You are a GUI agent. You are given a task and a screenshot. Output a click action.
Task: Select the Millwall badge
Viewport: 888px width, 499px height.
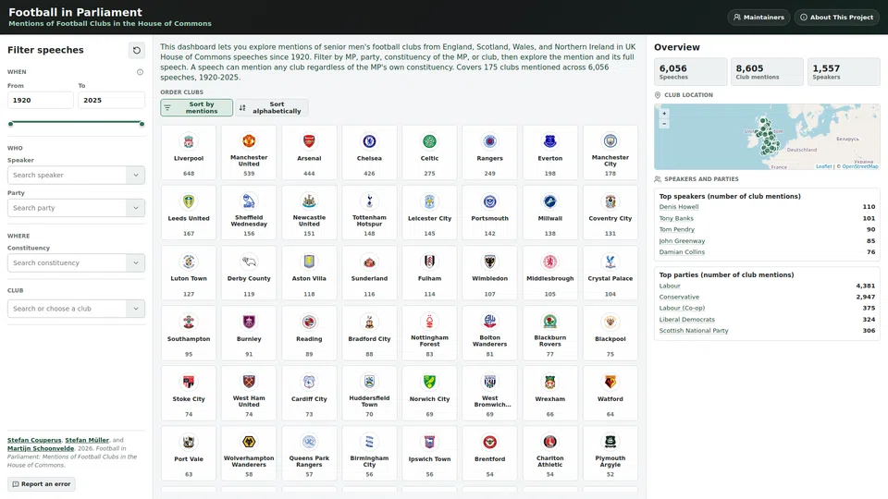coord(549,201)
